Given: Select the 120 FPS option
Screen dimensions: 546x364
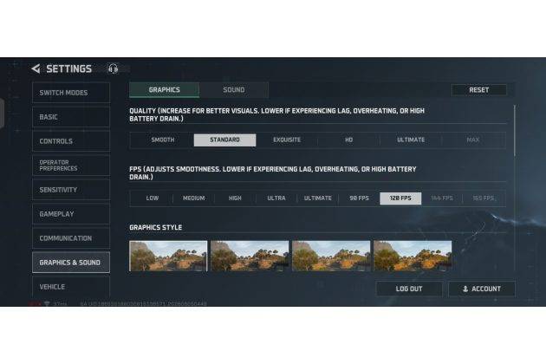Looking at the screenshot, I should [400, 198].
